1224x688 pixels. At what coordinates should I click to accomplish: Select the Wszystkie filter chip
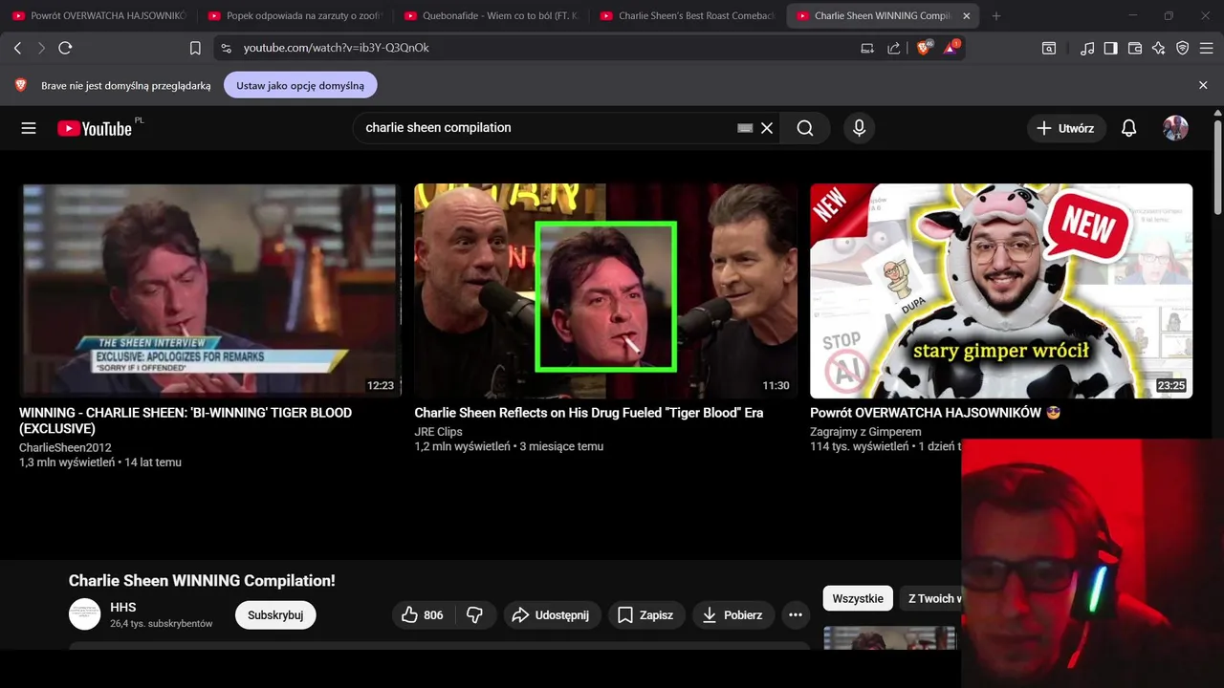pyautogui.click(x=858, y=598)
